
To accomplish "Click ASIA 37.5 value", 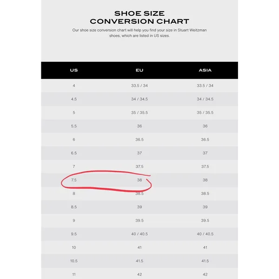I will (x=205, y=166).
